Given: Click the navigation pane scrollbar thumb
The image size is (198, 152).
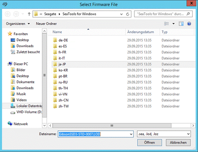Looking at the screenshot, I should [x=44, y=75].
